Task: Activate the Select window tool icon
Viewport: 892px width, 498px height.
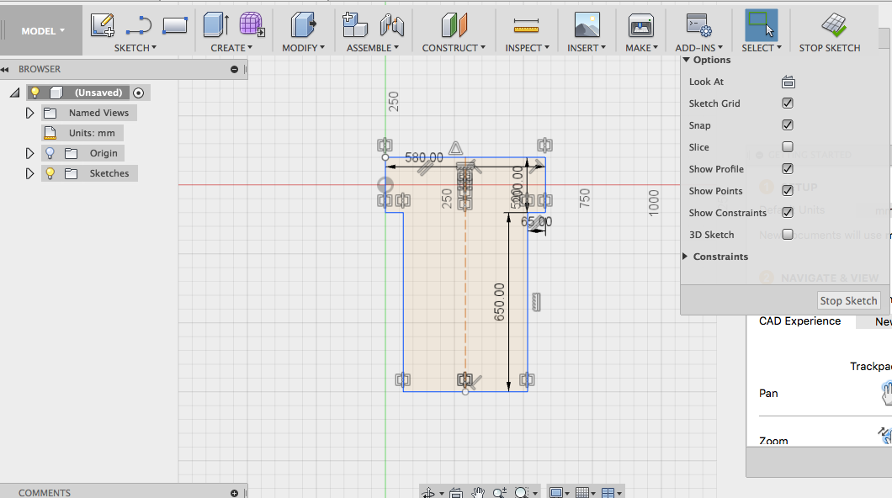Action: (x=762, y=25)
